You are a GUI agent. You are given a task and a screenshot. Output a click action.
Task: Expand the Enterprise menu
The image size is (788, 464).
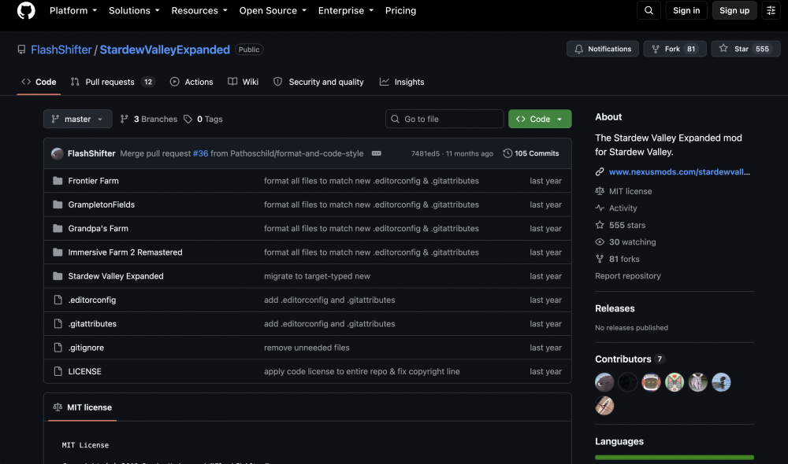pos(345,10)
